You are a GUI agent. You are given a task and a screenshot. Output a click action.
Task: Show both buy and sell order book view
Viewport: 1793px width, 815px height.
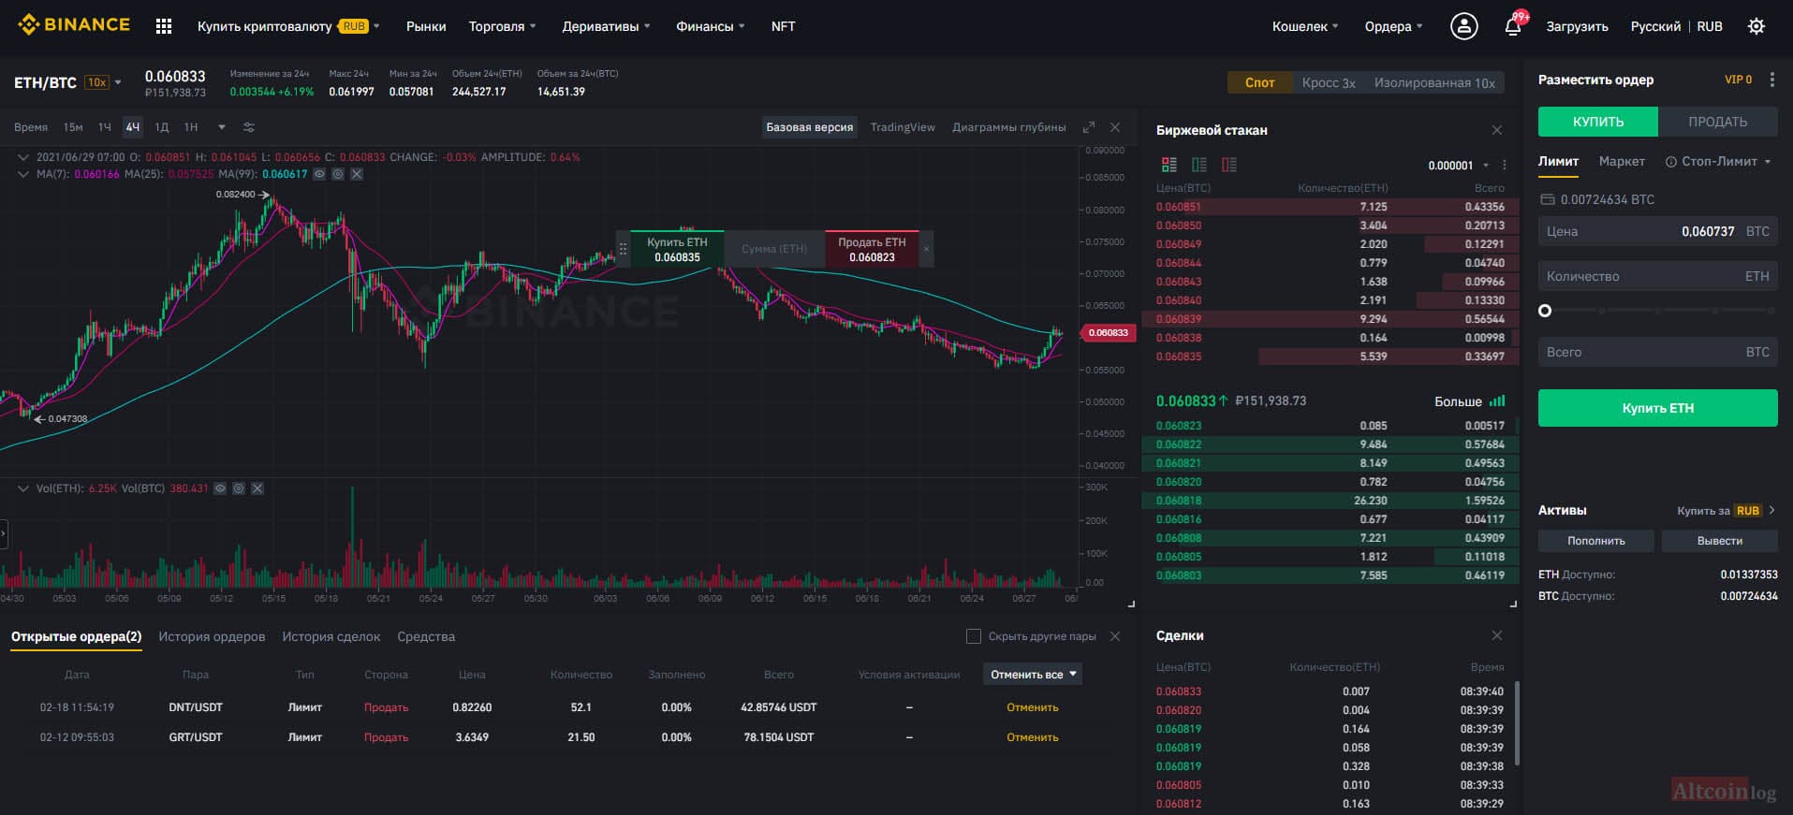pos(1169,165)
